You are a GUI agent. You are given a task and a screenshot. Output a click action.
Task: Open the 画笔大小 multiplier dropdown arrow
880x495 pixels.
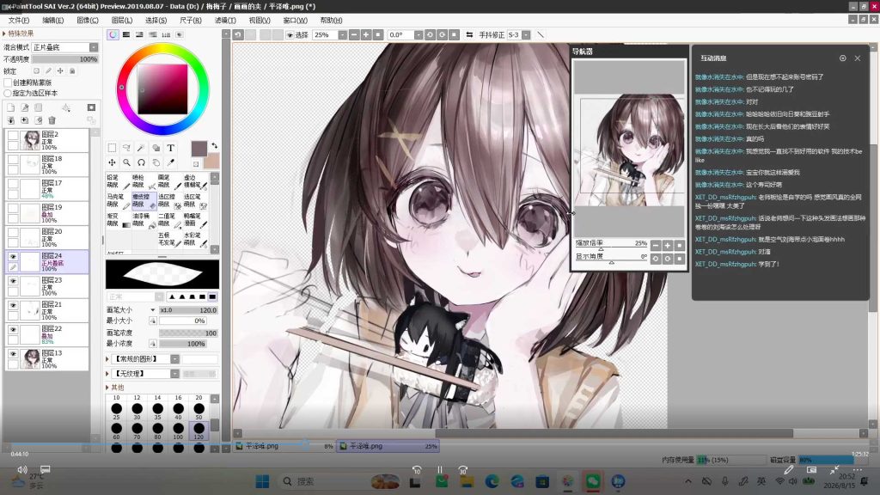(153, 309)
